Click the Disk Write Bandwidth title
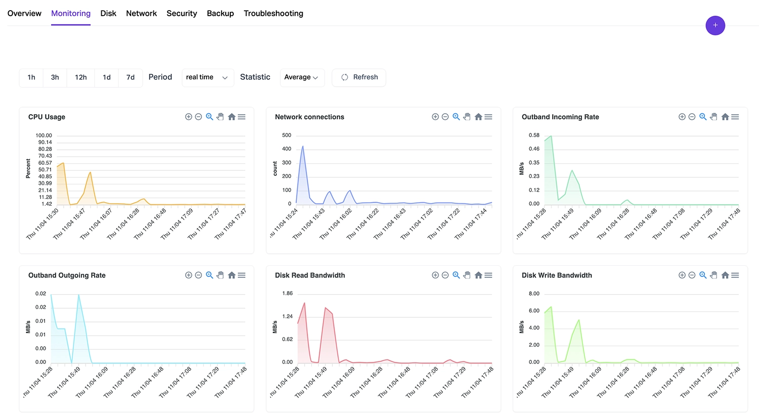The width and height of the screenshot is (759, 420). pos(557,275)
